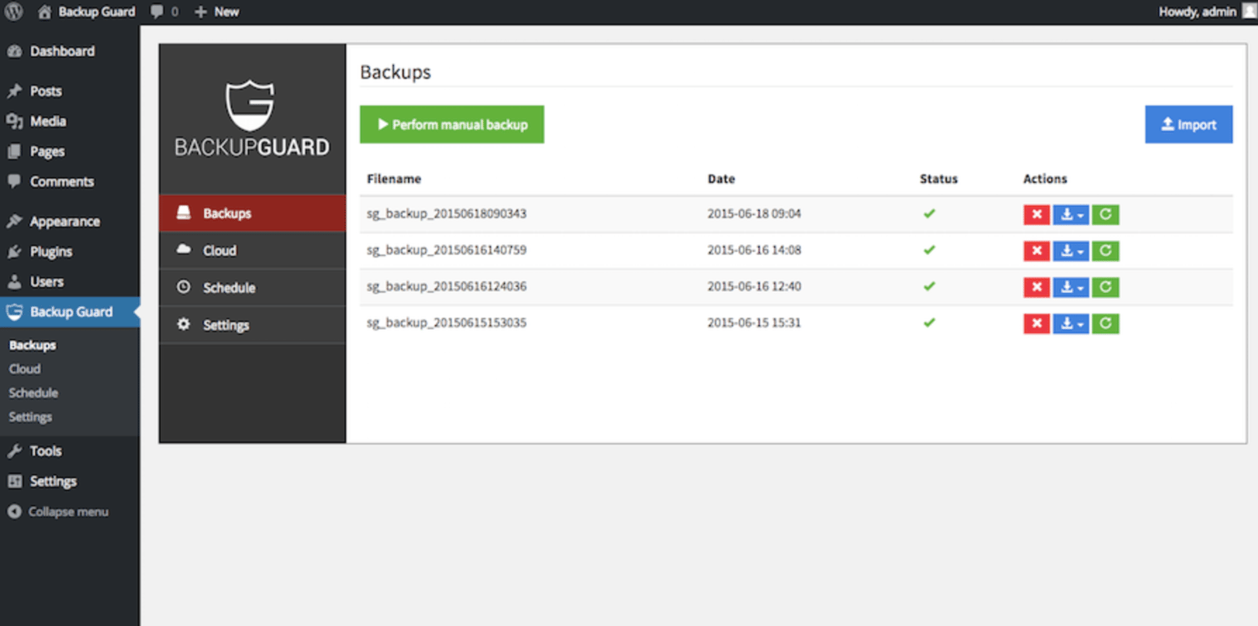Open download dropdown for sg_backup_20150618090343

(1071, 215)
